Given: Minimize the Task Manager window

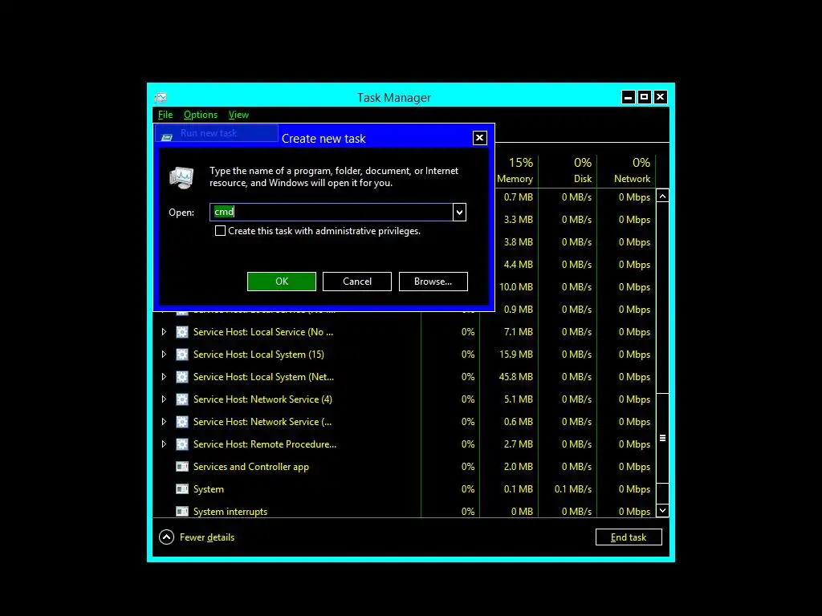Looking at the screenshot, I should (629, 97).
